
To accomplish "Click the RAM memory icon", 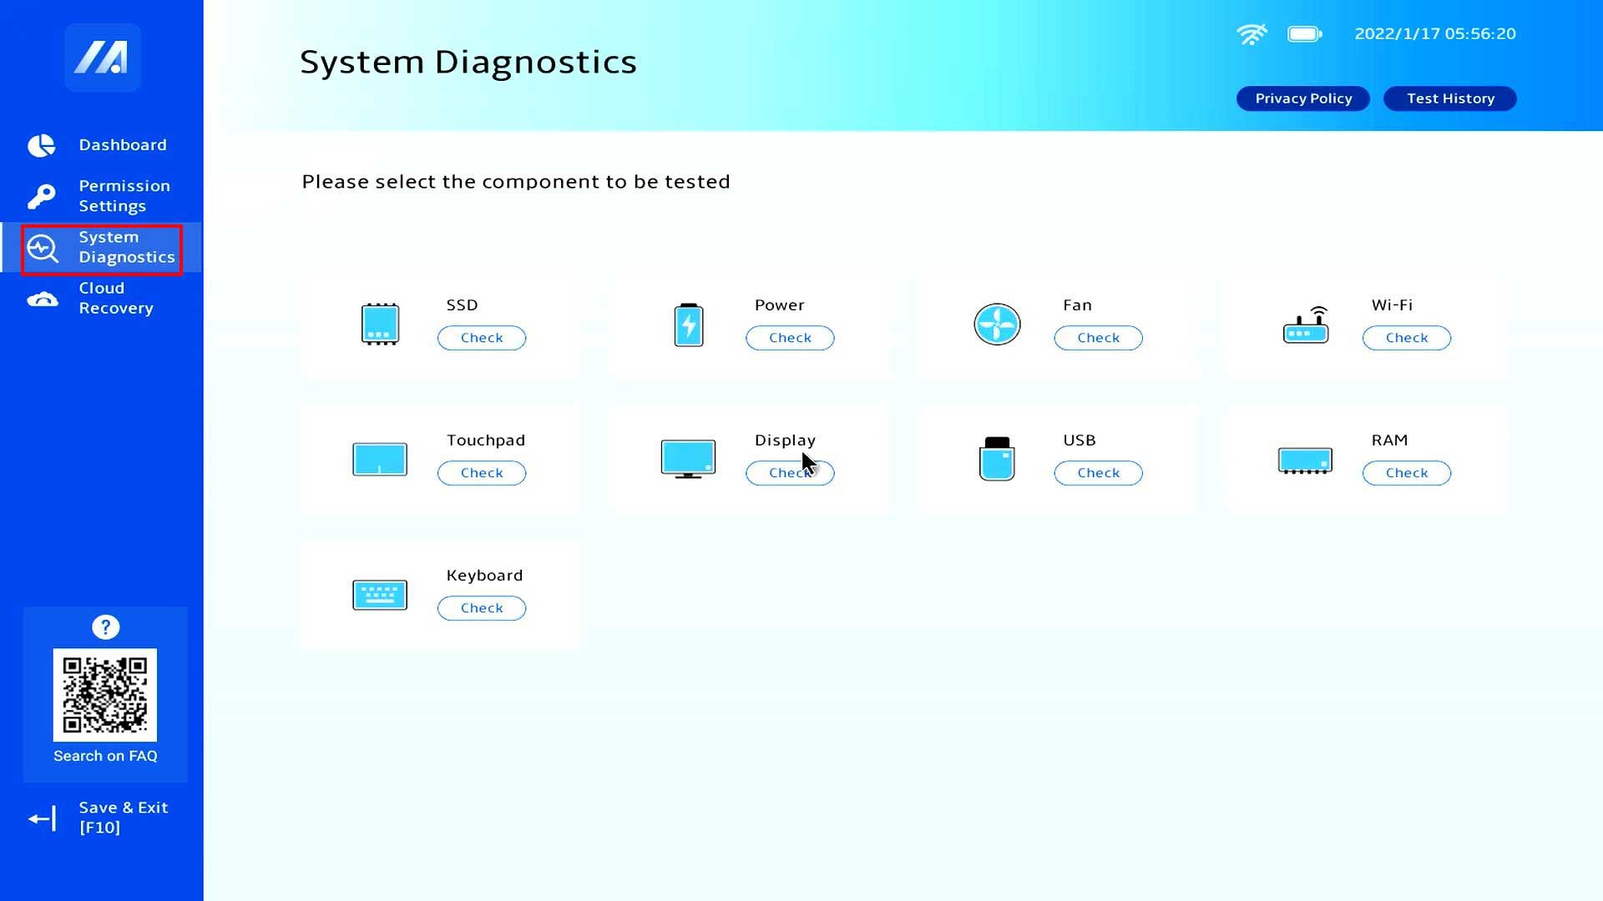I will (1306, 459).
